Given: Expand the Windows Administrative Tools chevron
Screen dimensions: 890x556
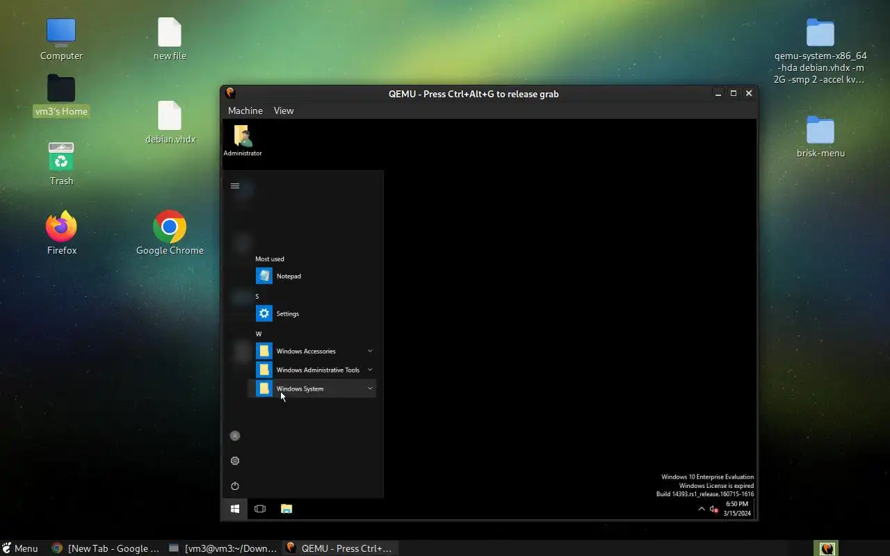Looking at the screenshot, I should coord(370,370).
